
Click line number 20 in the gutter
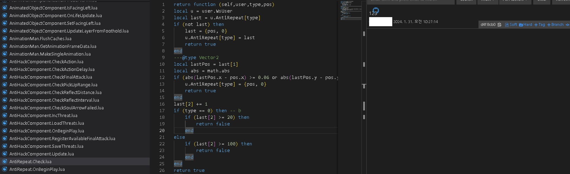click(162, 131)
